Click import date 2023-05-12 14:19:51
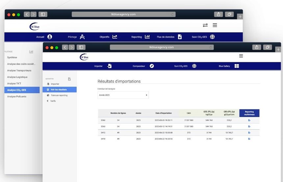The height and width of the screenshot is (182, 283). coord(164,127)
